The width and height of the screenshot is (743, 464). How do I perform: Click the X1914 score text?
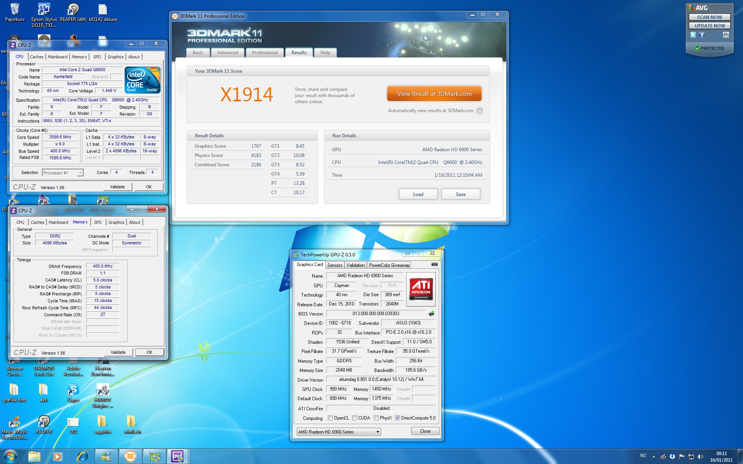coord(247,95)
